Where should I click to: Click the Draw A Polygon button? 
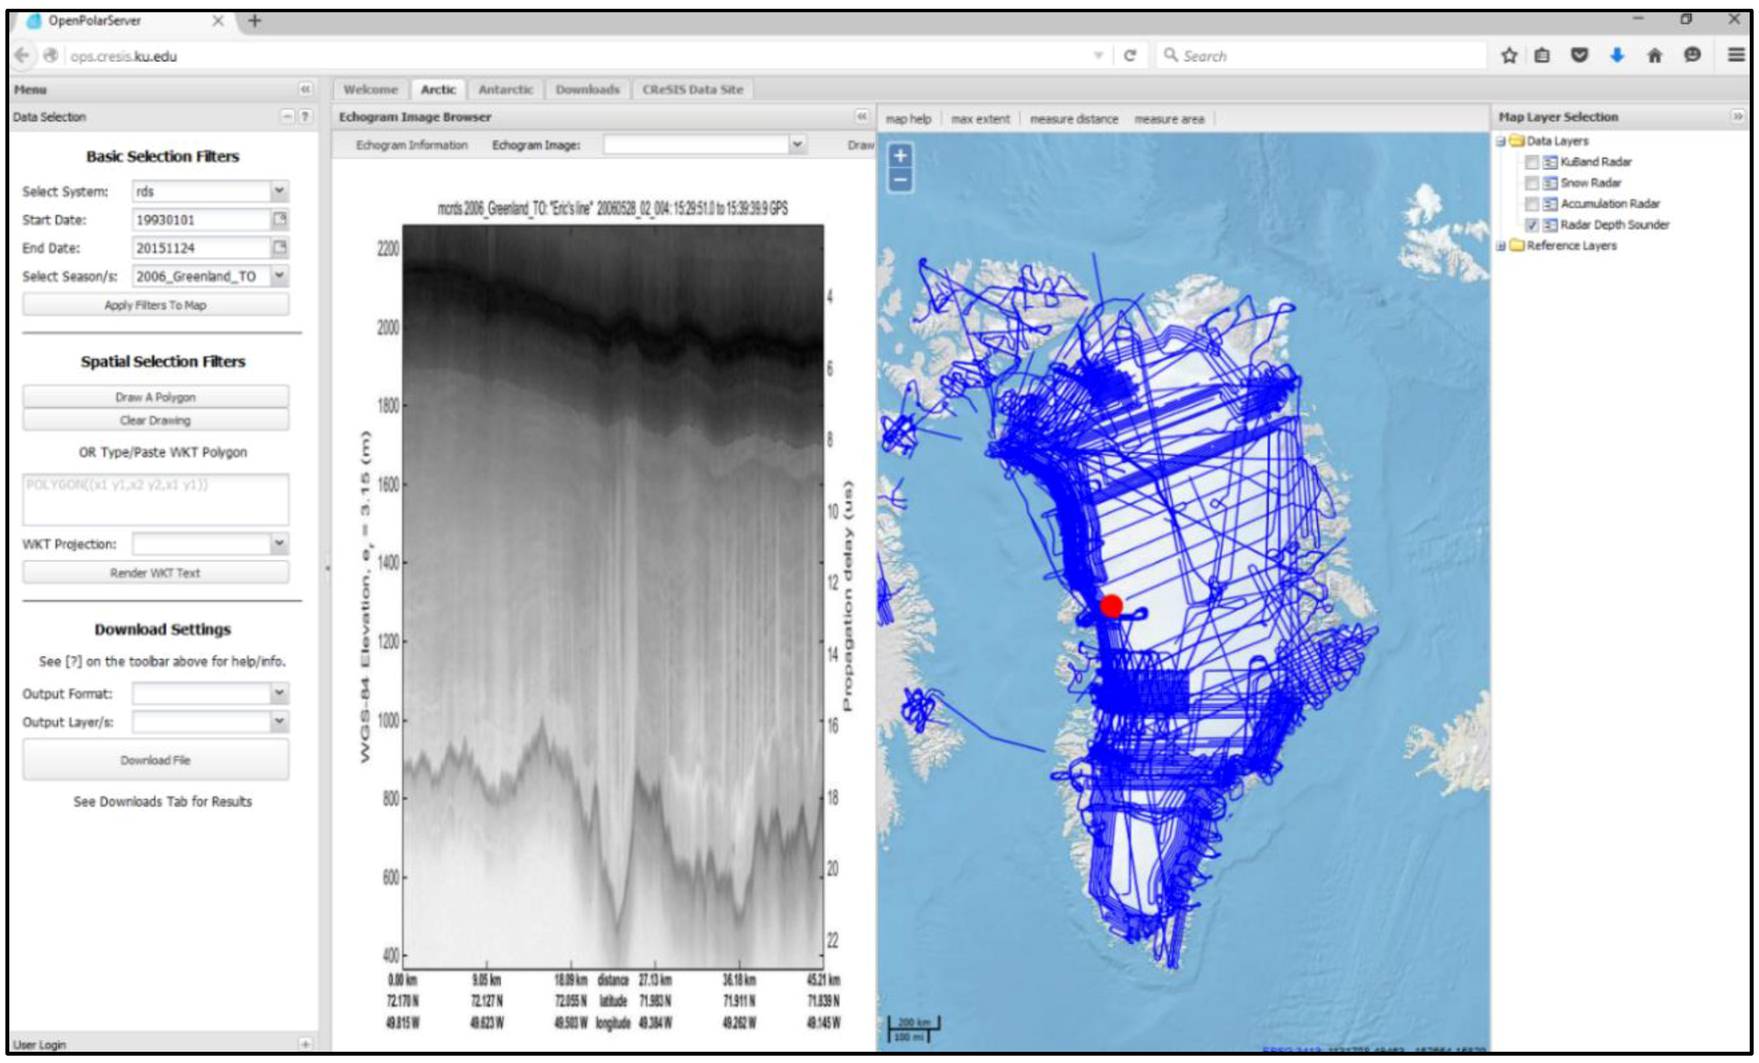coord(156,397)
